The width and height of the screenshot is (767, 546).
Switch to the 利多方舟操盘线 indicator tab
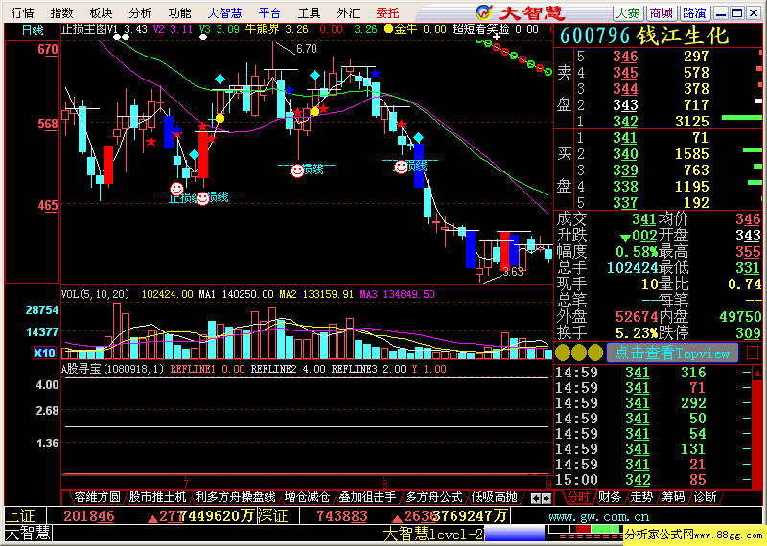pos(235,497)
